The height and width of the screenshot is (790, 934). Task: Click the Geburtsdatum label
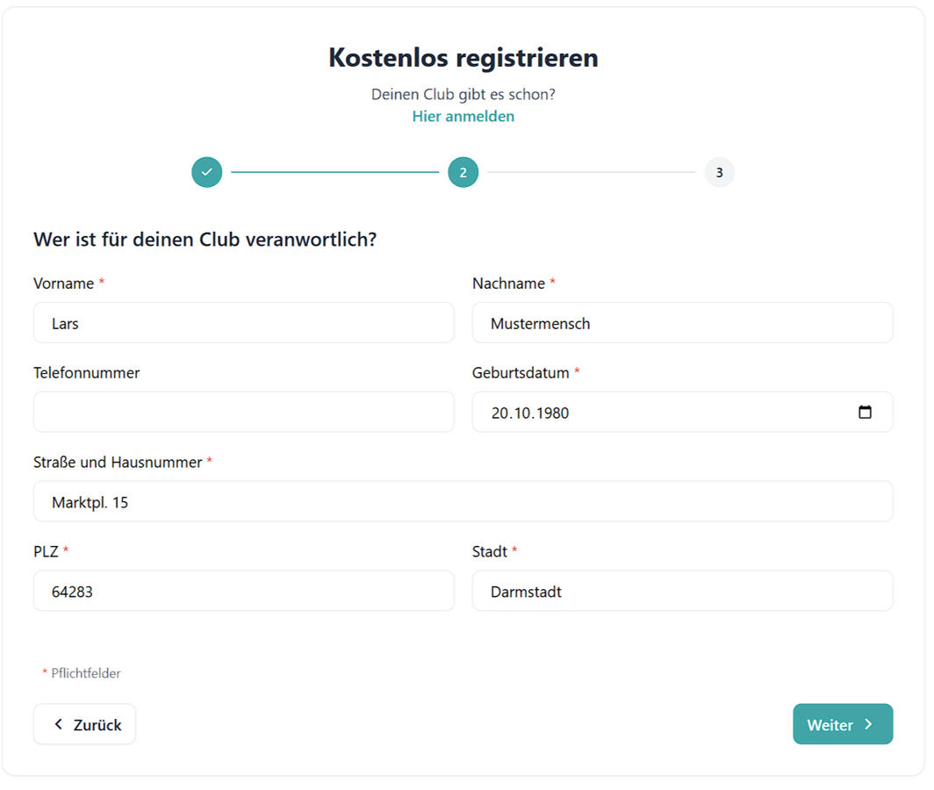(521, 373)
